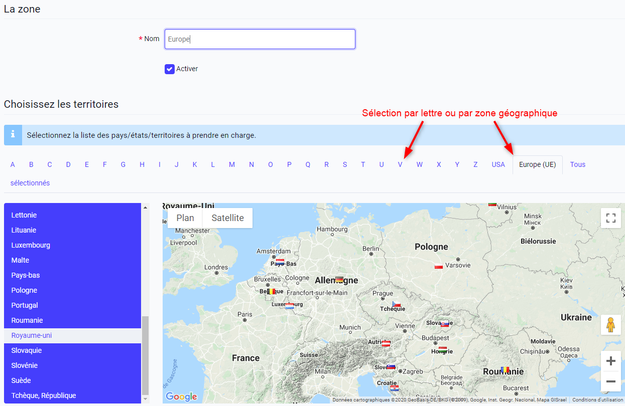The height and width of the screenshot is (406, 625).
Task: Toggle Royaume-uni selection in the country list
Action: click(x=32, y=335)
